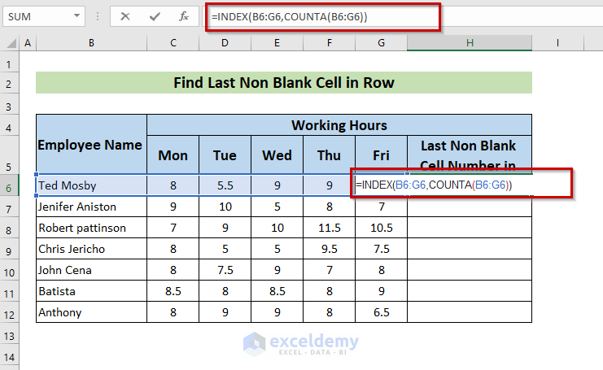
Task: Click the formula bar options dots
Action: (x=98, y=16)
